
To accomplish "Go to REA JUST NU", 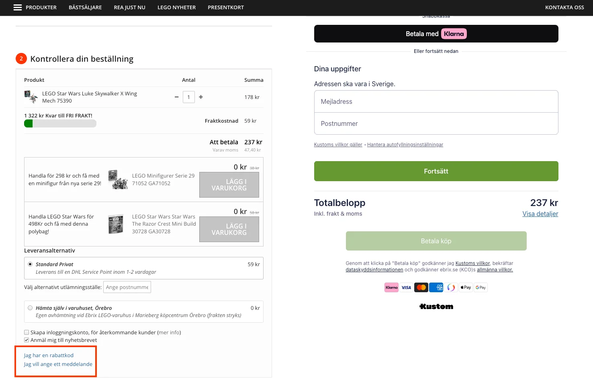I will click(x=130, y=8).
